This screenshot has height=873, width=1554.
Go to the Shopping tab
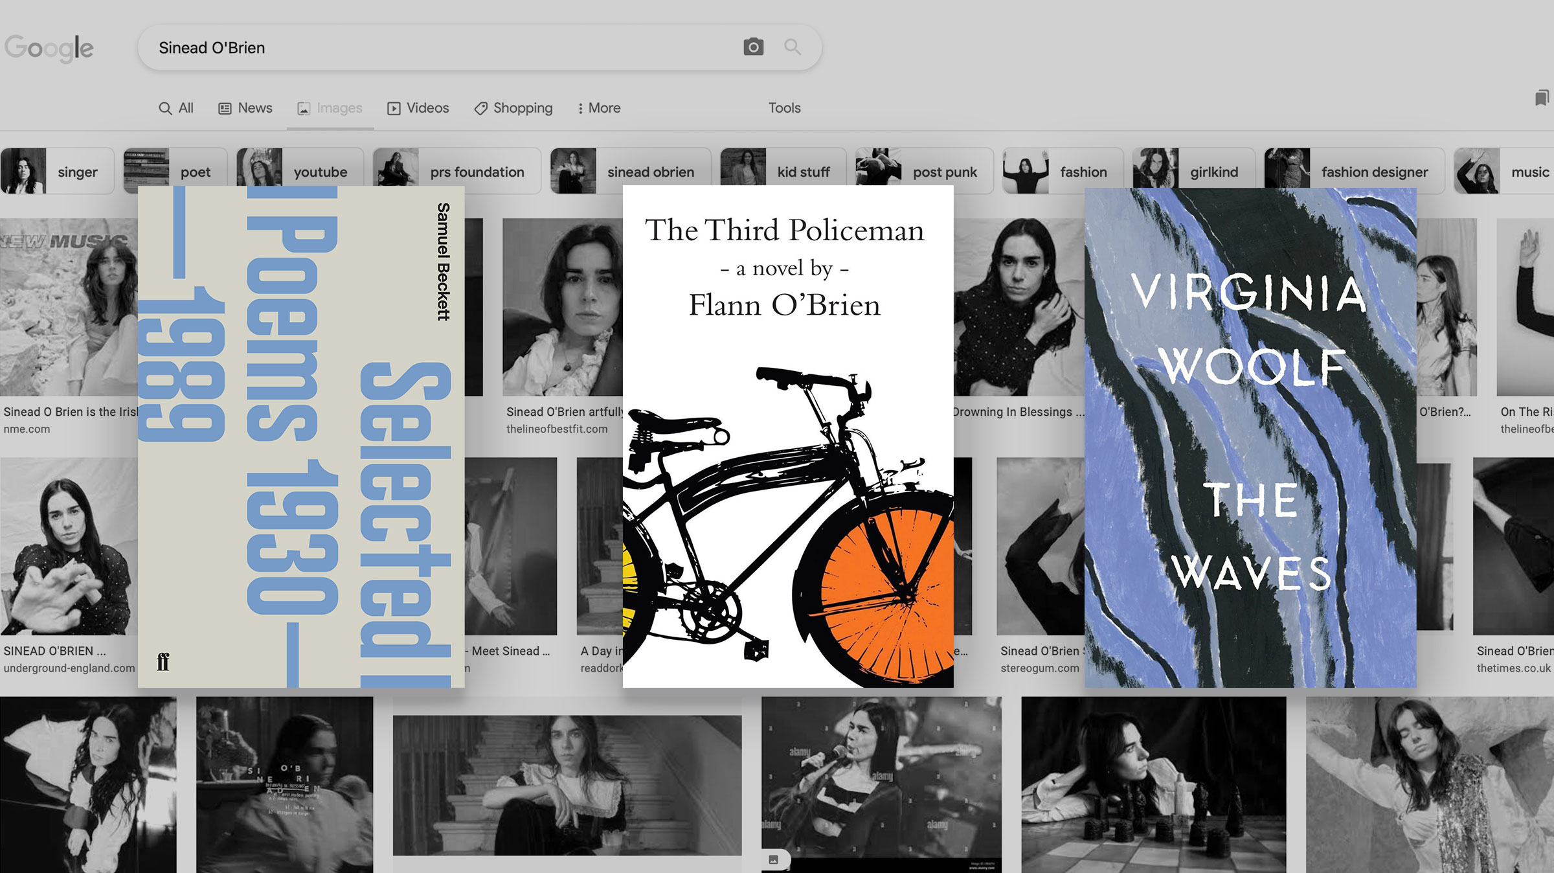point(513,108)
